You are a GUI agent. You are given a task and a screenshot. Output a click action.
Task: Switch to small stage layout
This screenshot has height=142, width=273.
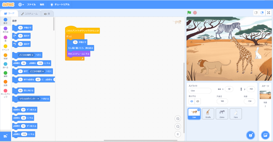pyautogui.click(x=255, y=13)
